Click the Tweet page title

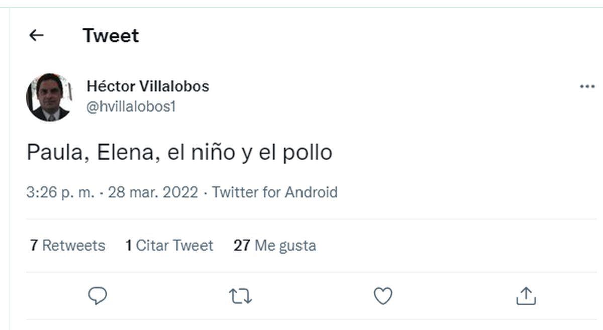tap(111, 35)
